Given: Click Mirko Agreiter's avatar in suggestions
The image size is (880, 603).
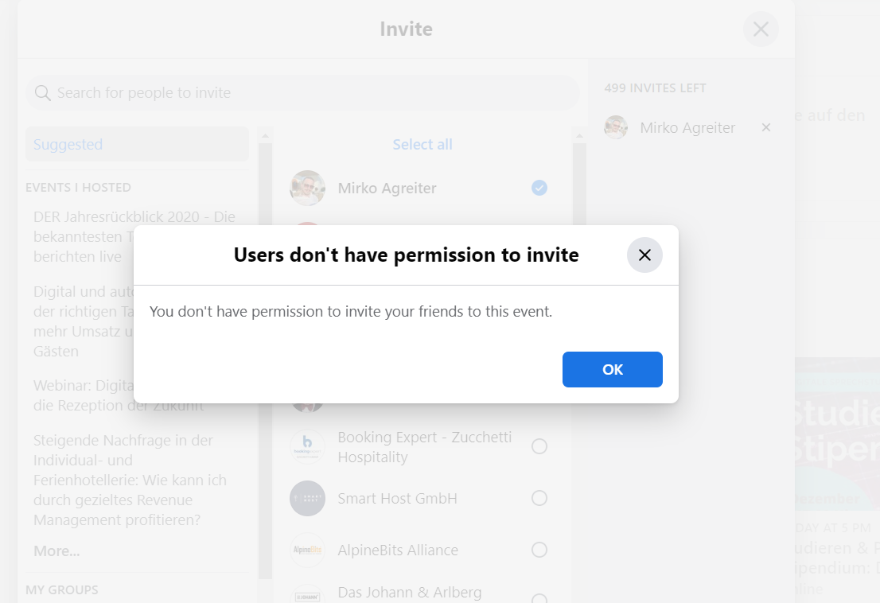Looking at the screenshot, I should 307,188.
